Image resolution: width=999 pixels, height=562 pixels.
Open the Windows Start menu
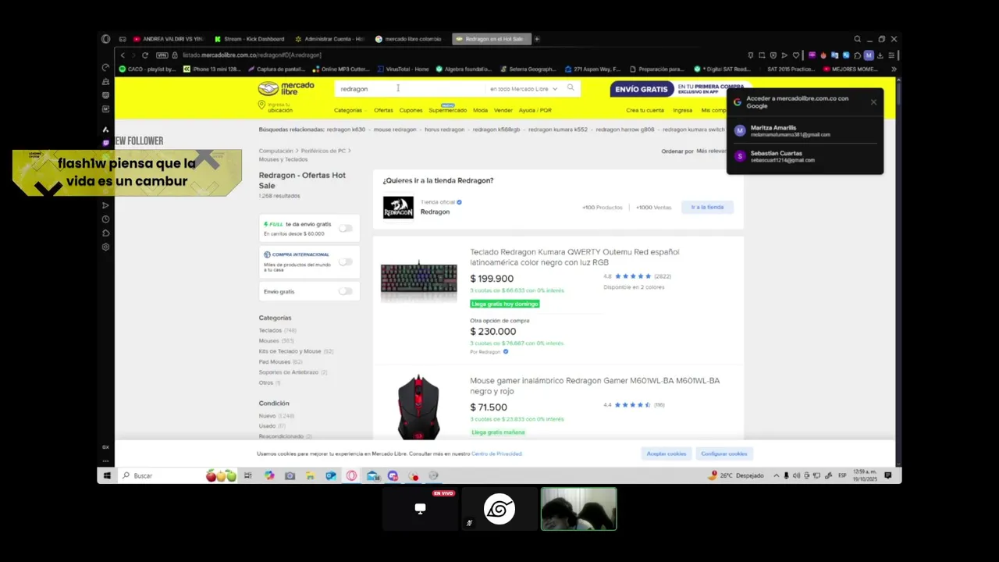pos(107,475)
